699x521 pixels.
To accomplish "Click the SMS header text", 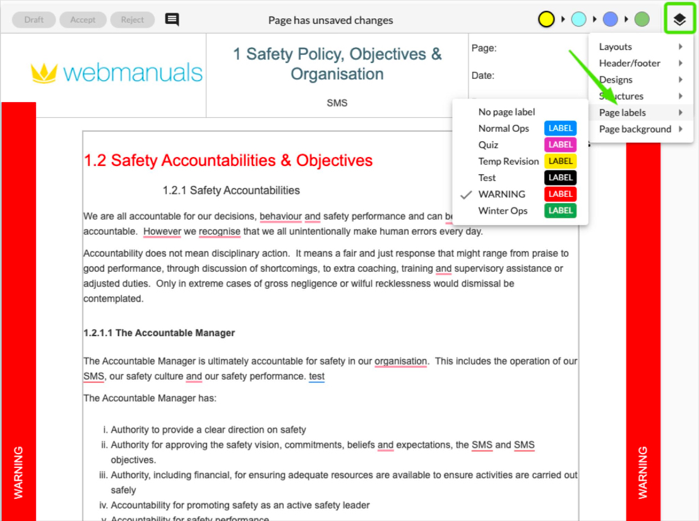I will 337,103.
